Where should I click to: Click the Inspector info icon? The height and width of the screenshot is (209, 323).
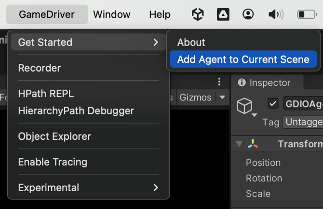[242, 83]
